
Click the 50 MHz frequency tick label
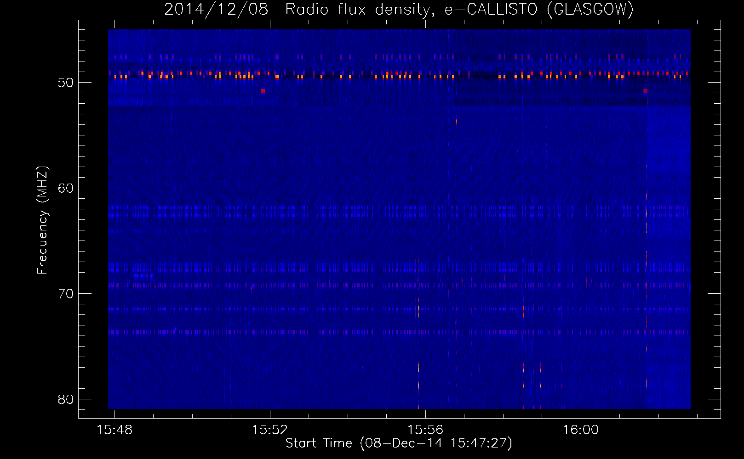pos(66,83)
